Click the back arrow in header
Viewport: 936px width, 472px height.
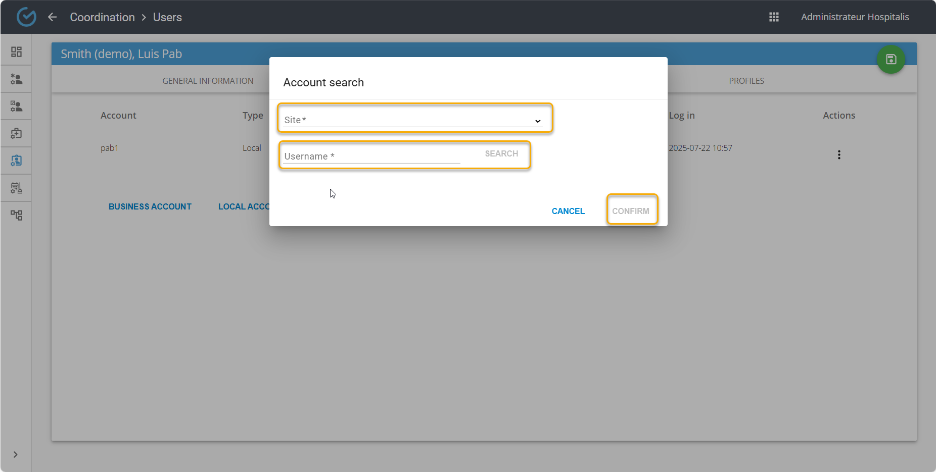point(53,17)
